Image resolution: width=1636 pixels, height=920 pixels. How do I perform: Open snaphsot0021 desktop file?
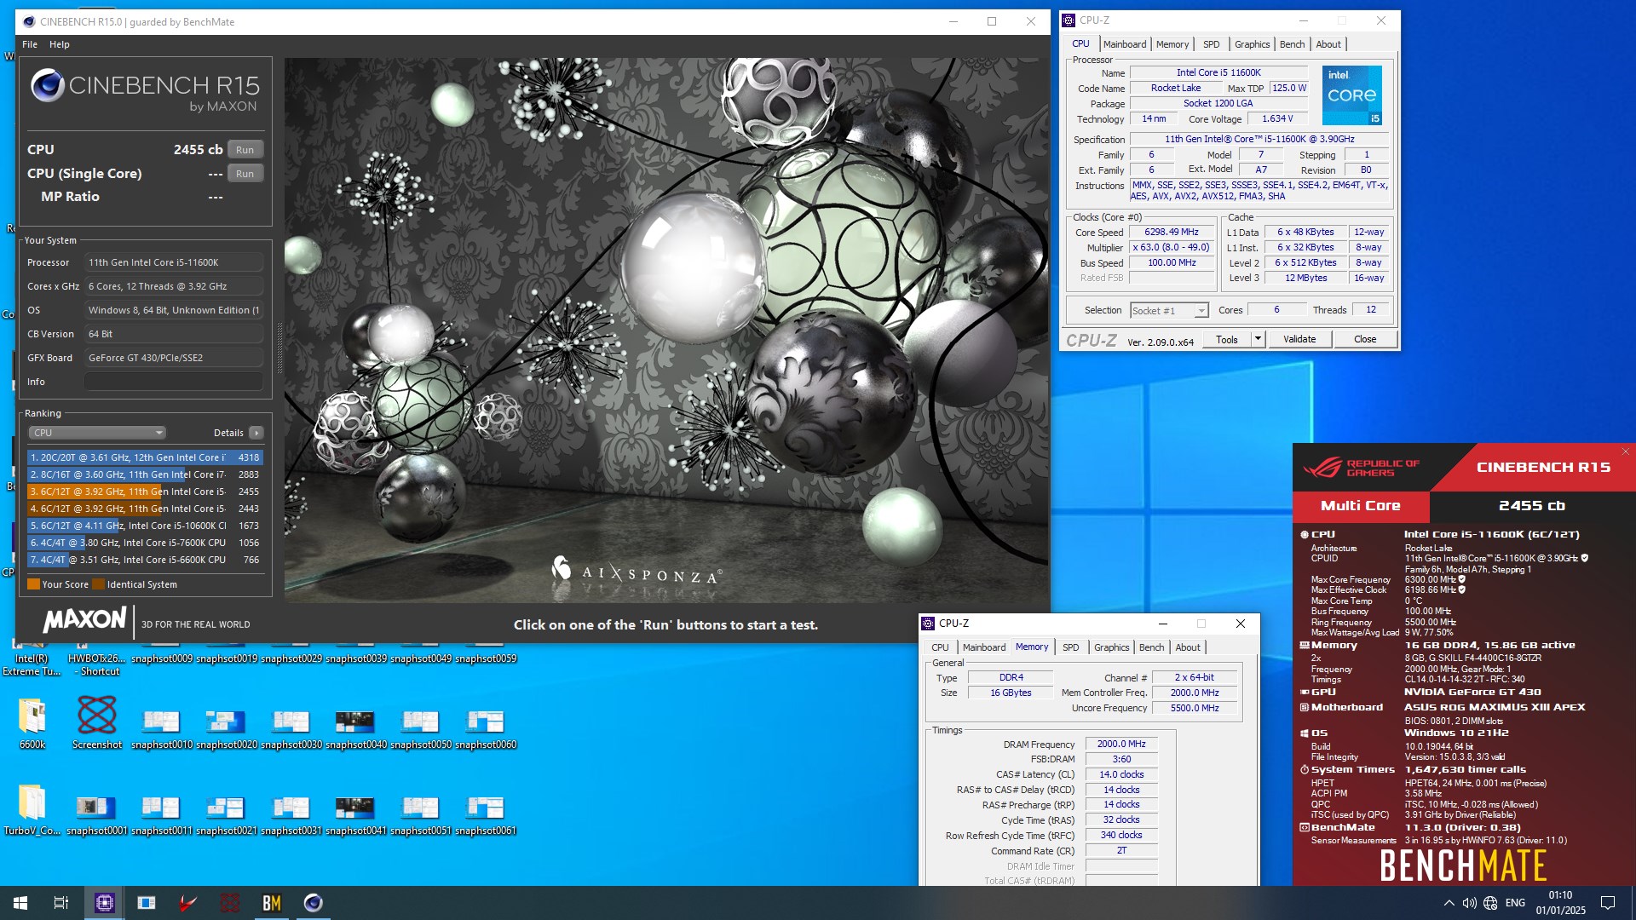coord(226,814)
